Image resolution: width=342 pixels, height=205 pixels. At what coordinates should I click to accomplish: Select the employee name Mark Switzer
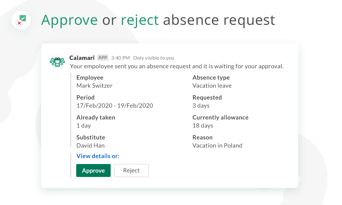coord(95,86)
